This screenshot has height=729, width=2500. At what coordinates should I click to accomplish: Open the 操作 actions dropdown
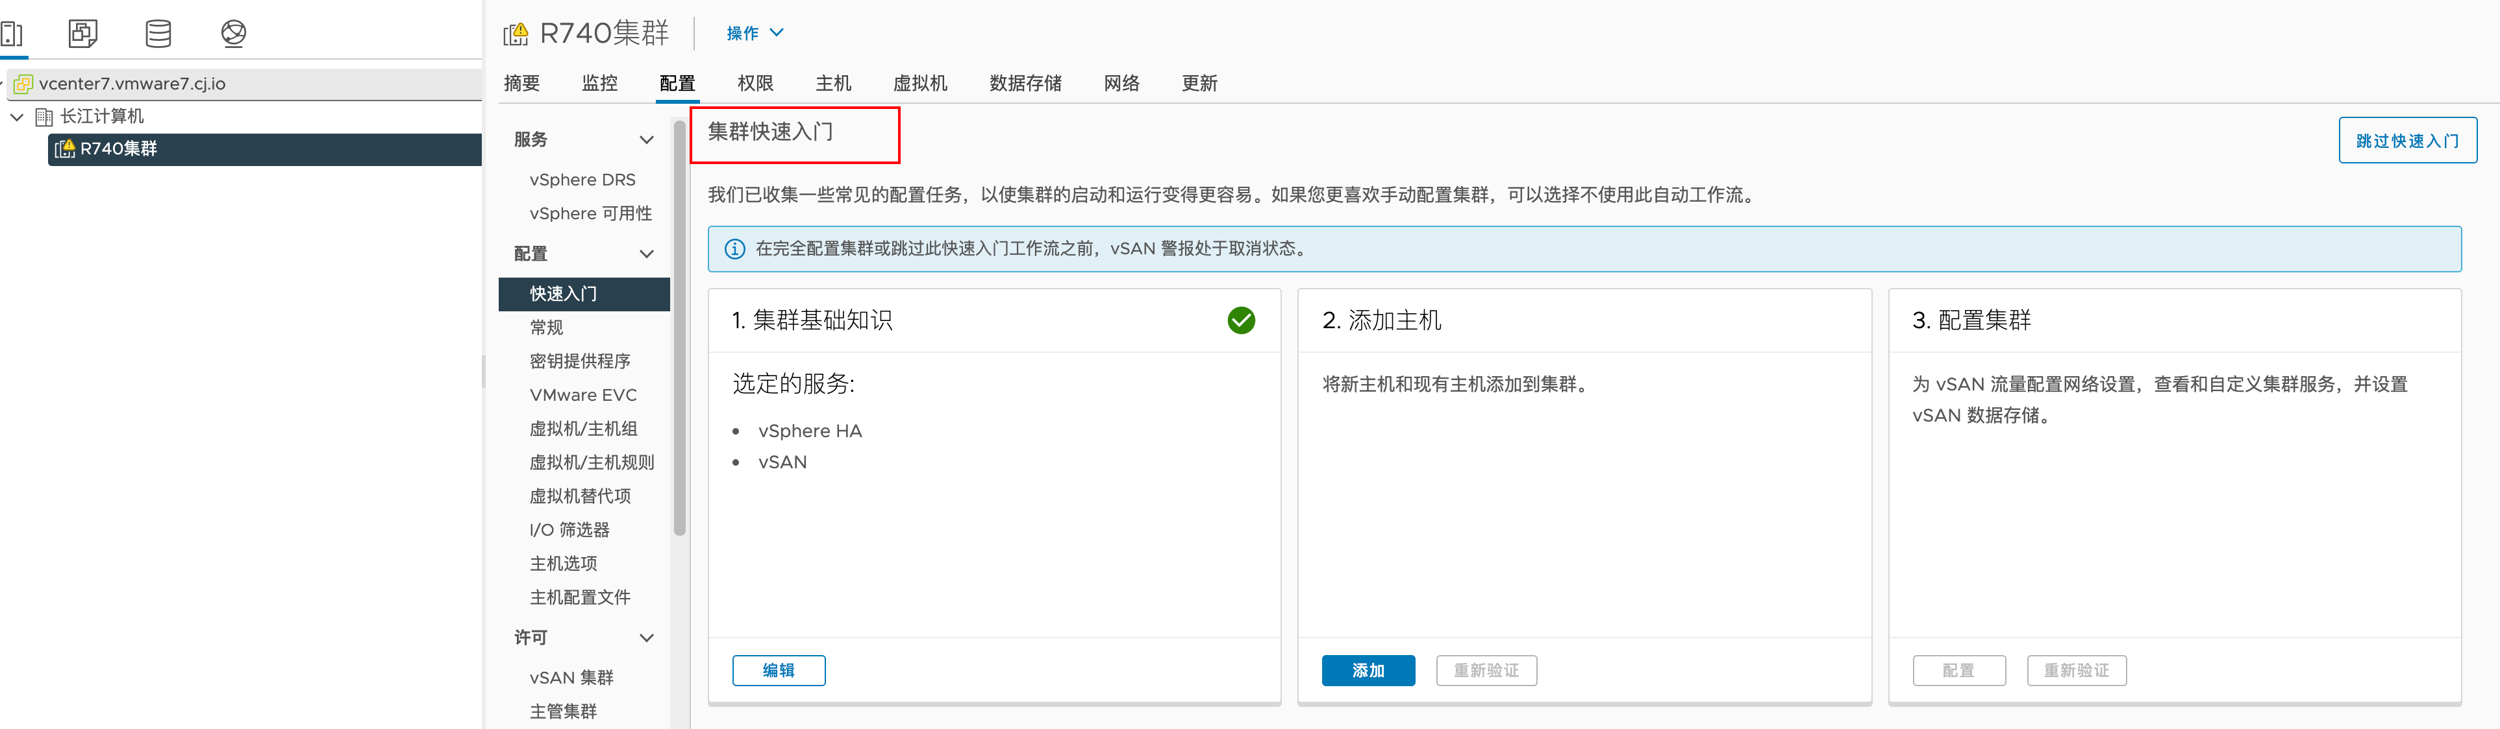tap(754, 33)
